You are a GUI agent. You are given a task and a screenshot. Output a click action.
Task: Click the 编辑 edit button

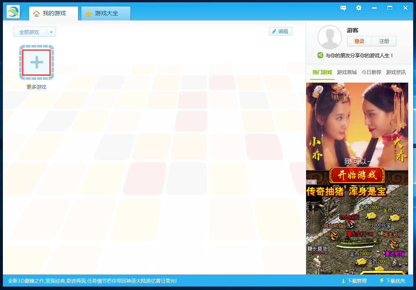[x=280, y=31]
